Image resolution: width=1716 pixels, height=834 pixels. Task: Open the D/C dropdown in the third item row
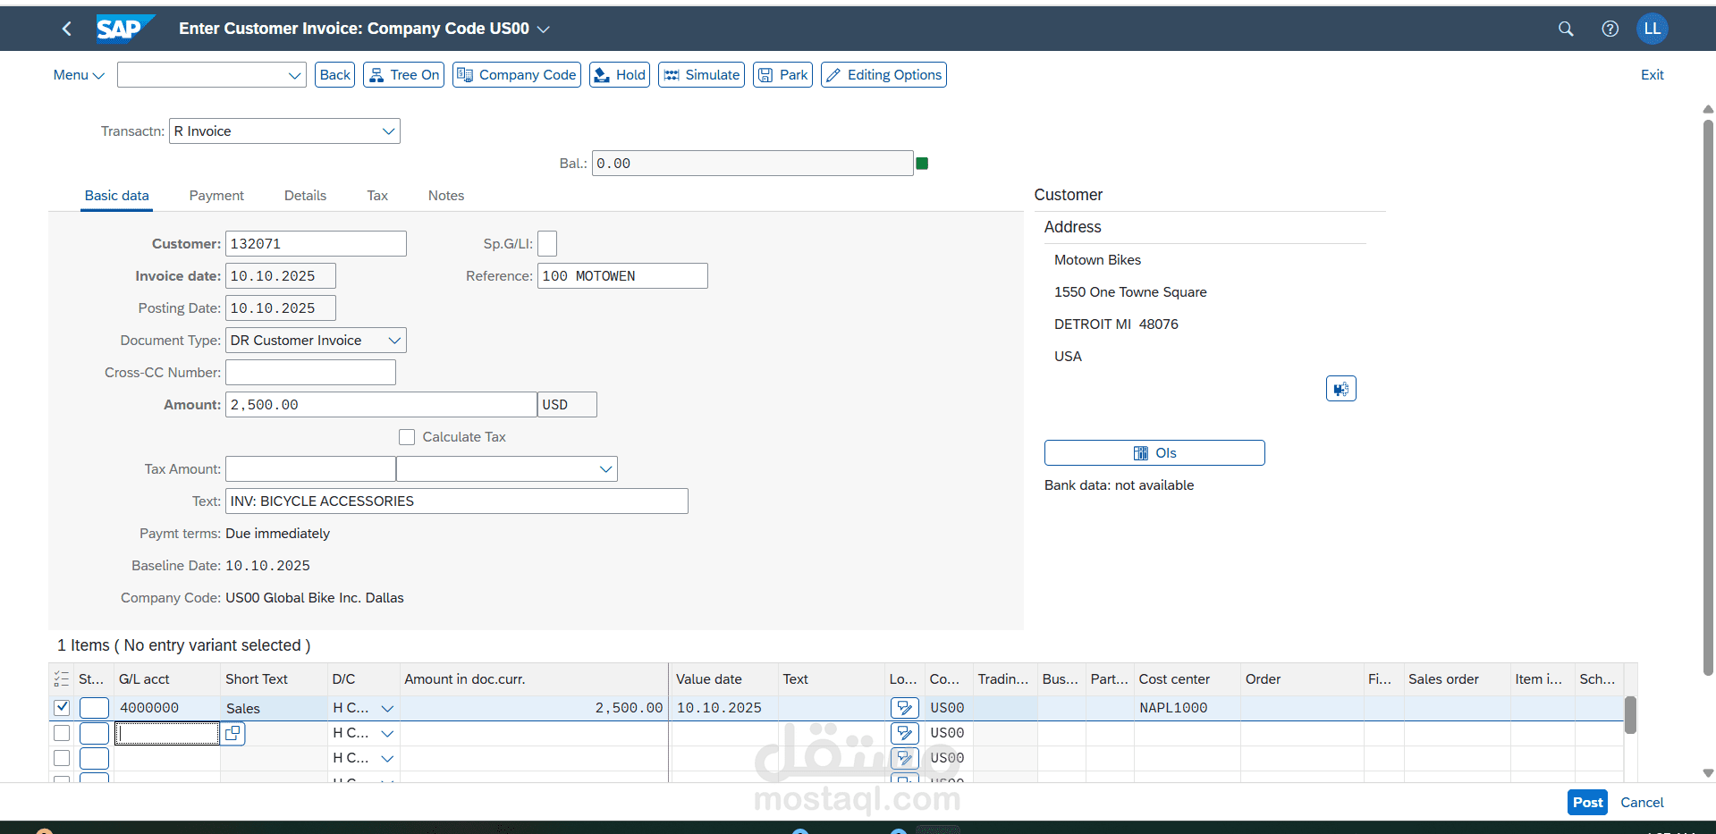pyautogui.click(x=387, y=758)
